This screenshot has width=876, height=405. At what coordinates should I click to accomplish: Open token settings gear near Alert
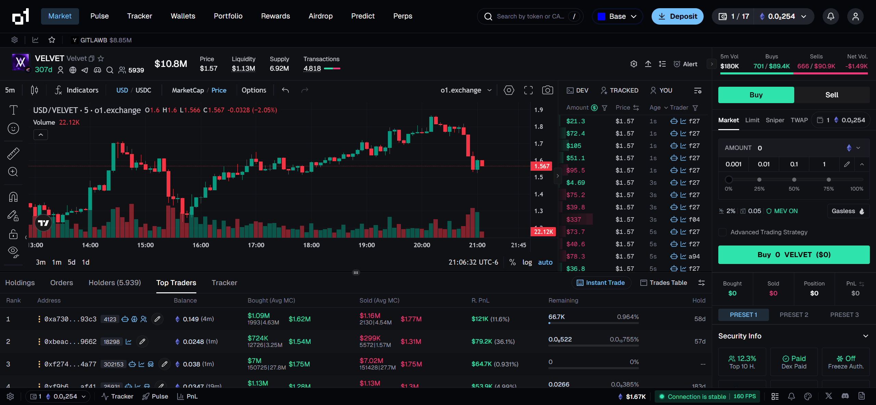[x=634, y=64]
